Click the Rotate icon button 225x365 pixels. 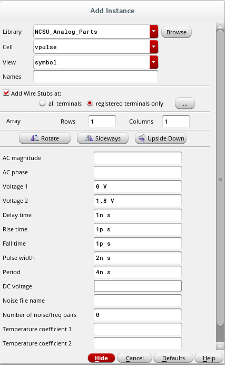tap(45, 138)
